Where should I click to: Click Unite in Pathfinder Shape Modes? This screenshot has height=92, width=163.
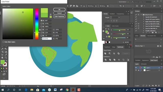tap(105, 53)
